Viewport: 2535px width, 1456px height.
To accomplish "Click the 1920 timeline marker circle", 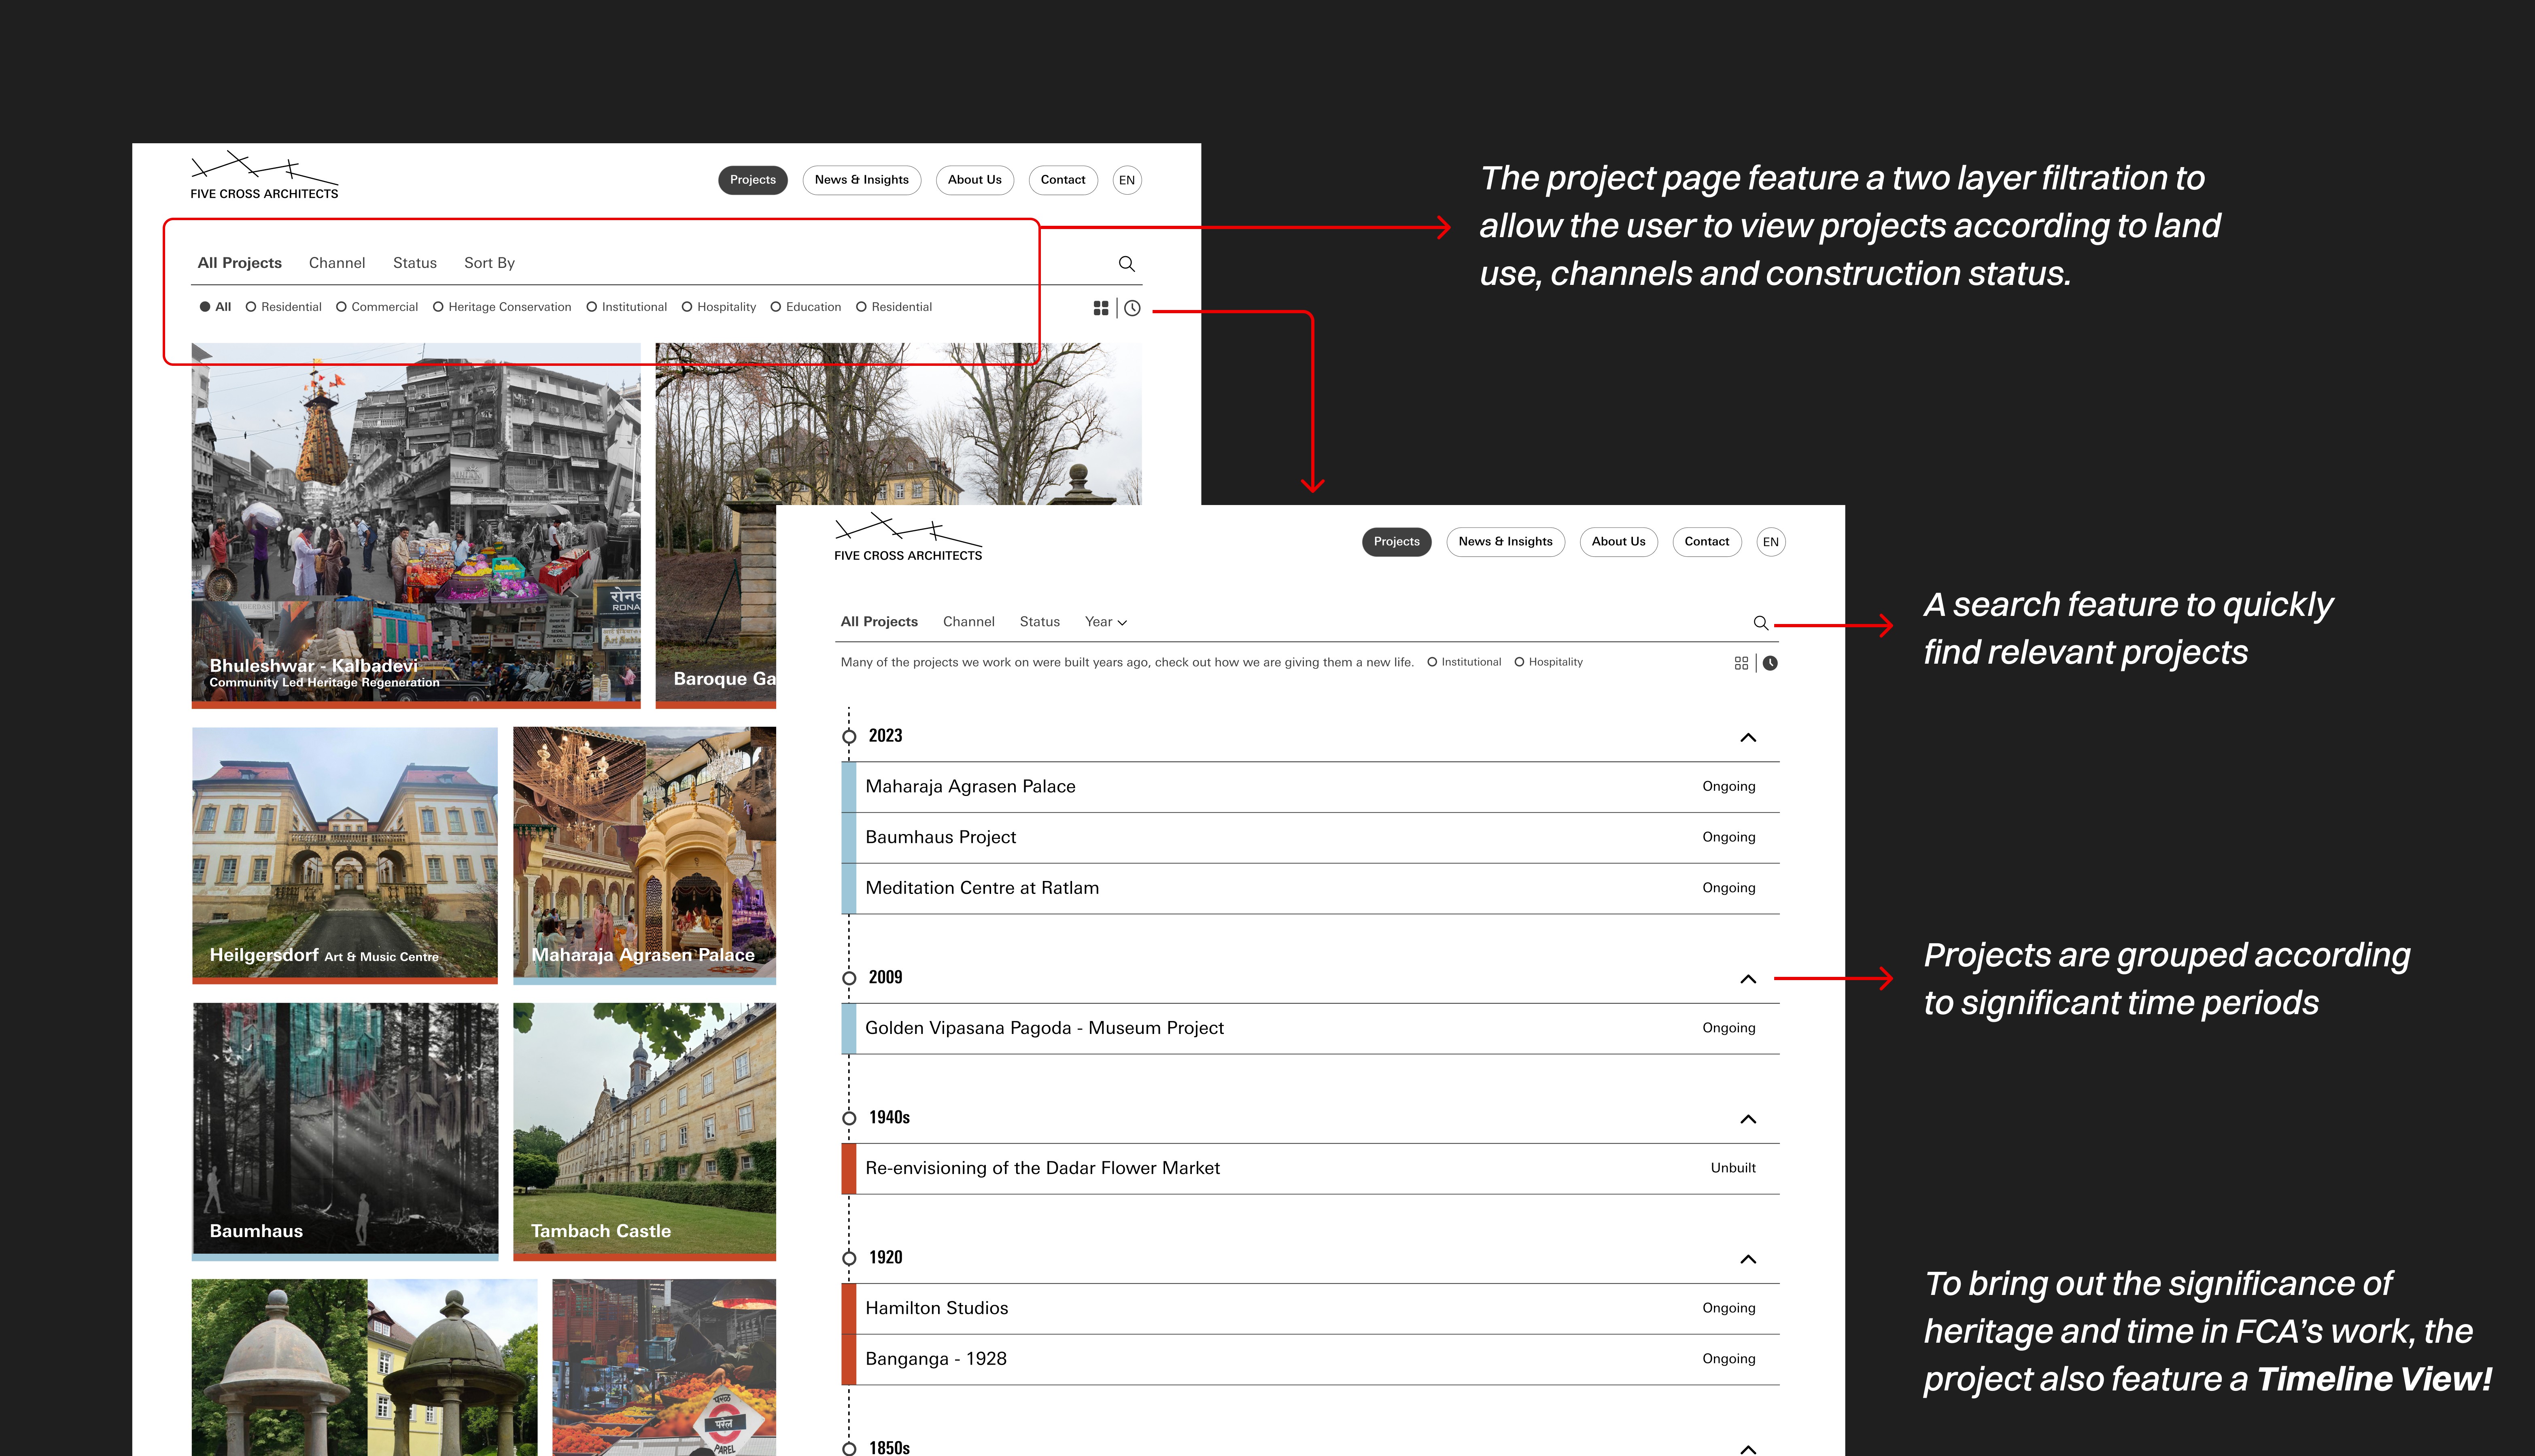I will pyautogui.click(x=849, y=1258).
